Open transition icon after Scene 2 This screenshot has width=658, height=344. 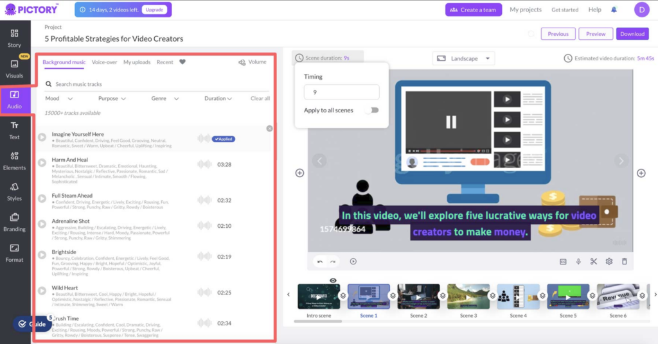(443, 296)
